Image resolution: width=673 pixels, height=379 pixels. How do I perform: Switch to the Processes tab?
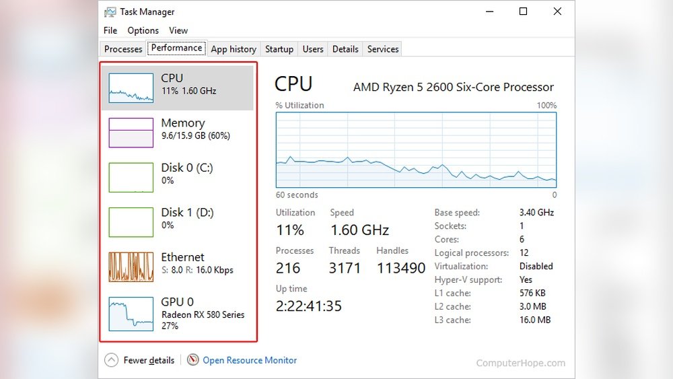[123, 49]
